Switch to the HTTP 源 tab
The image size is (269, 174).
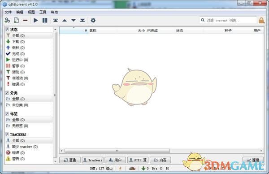click(x=138, y=160)
